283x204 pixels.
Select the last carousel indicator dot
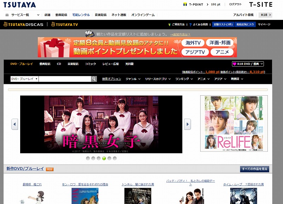click(x=115, y=158)
